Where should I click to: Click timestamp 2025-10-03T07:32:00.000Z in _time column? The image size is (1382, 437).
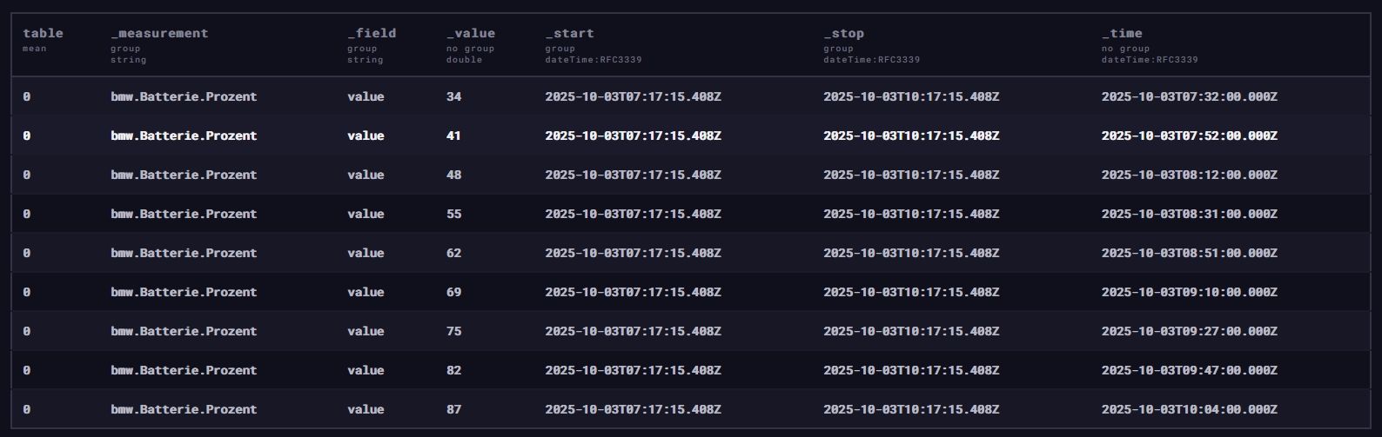[x=1189, y=96]
